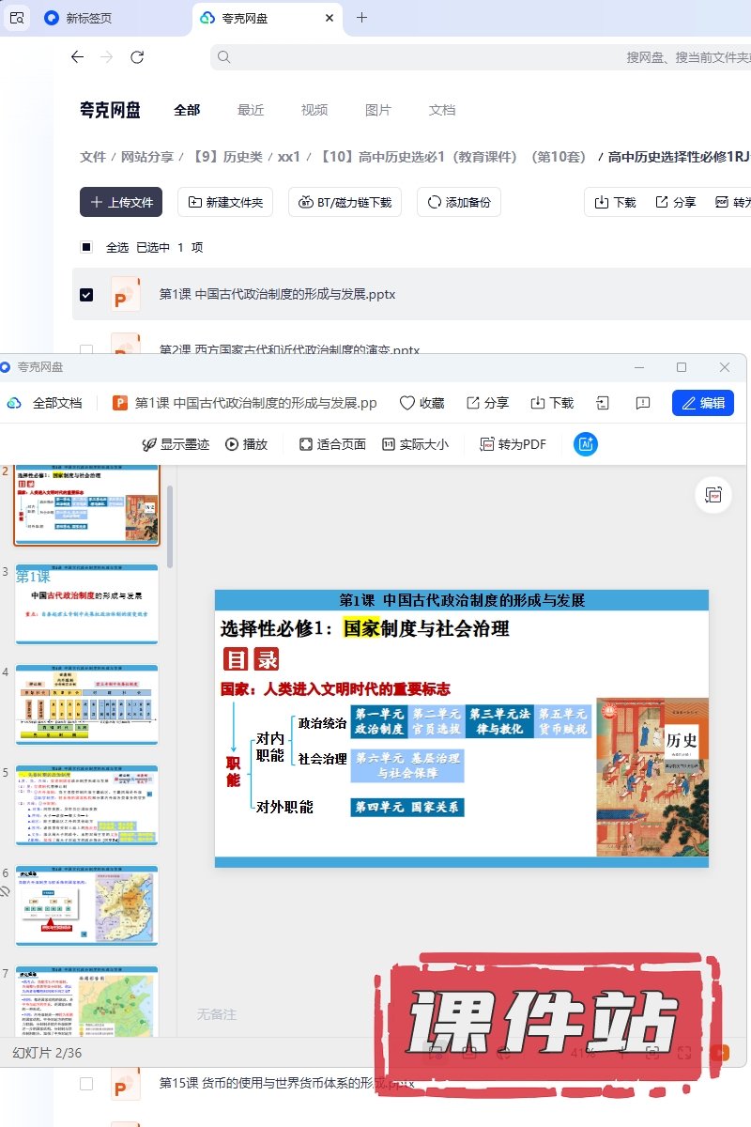Check the 第15课 file checkbox
Viewport: 751px width, 1127px height.
pos(86,1084)
